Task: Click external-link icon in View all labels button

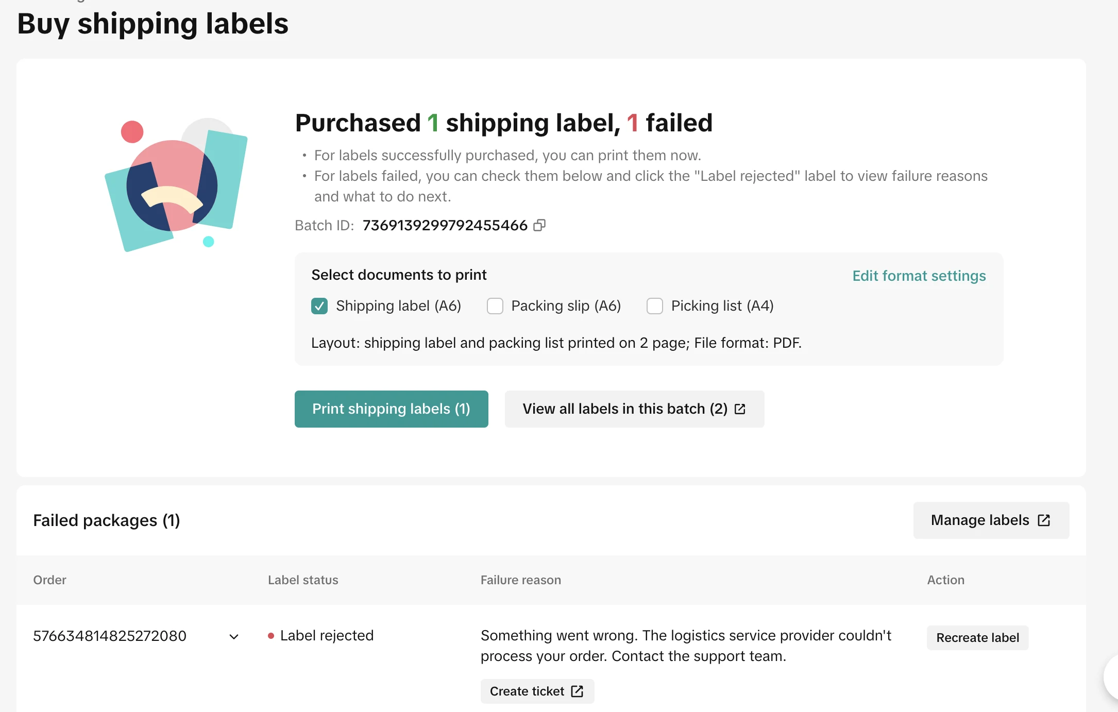Action: (x=740, y=409)
